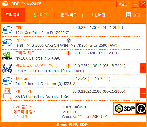Minimize the 3DP Chip window
Viewport: 147px width, 127px height.
(135, 4)
